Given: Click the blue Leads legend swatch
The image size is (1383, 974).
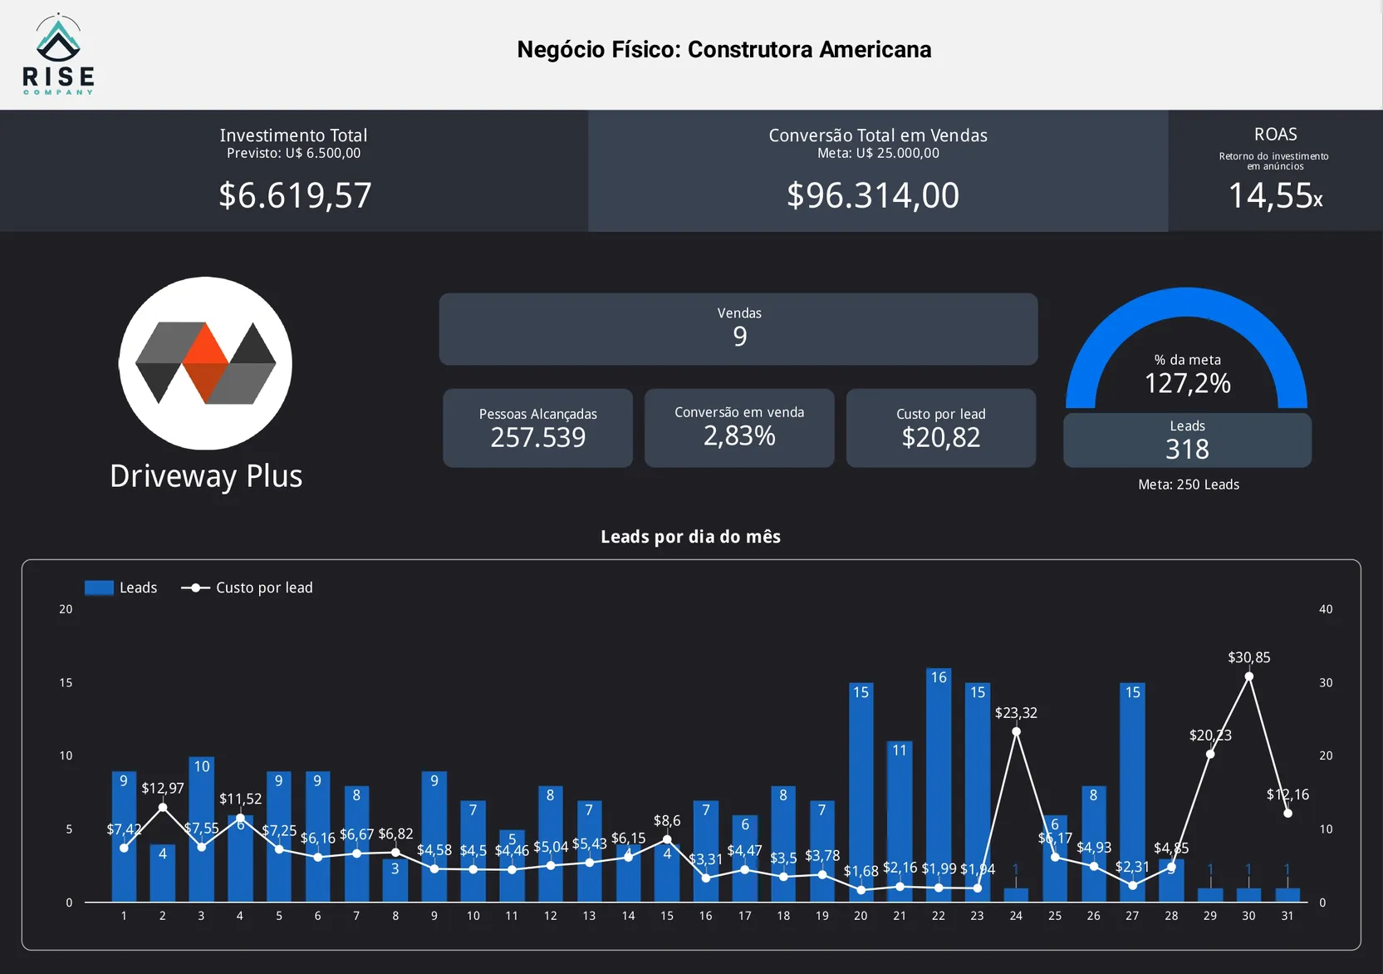Looking at the screenshot, I should tap(99, 588).
